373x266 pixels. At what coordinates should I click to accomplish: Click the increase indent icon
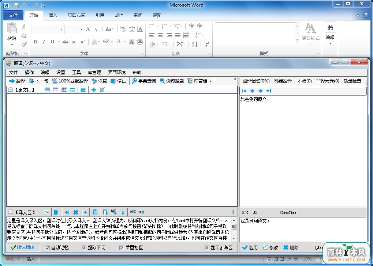(x=200, y=26)
